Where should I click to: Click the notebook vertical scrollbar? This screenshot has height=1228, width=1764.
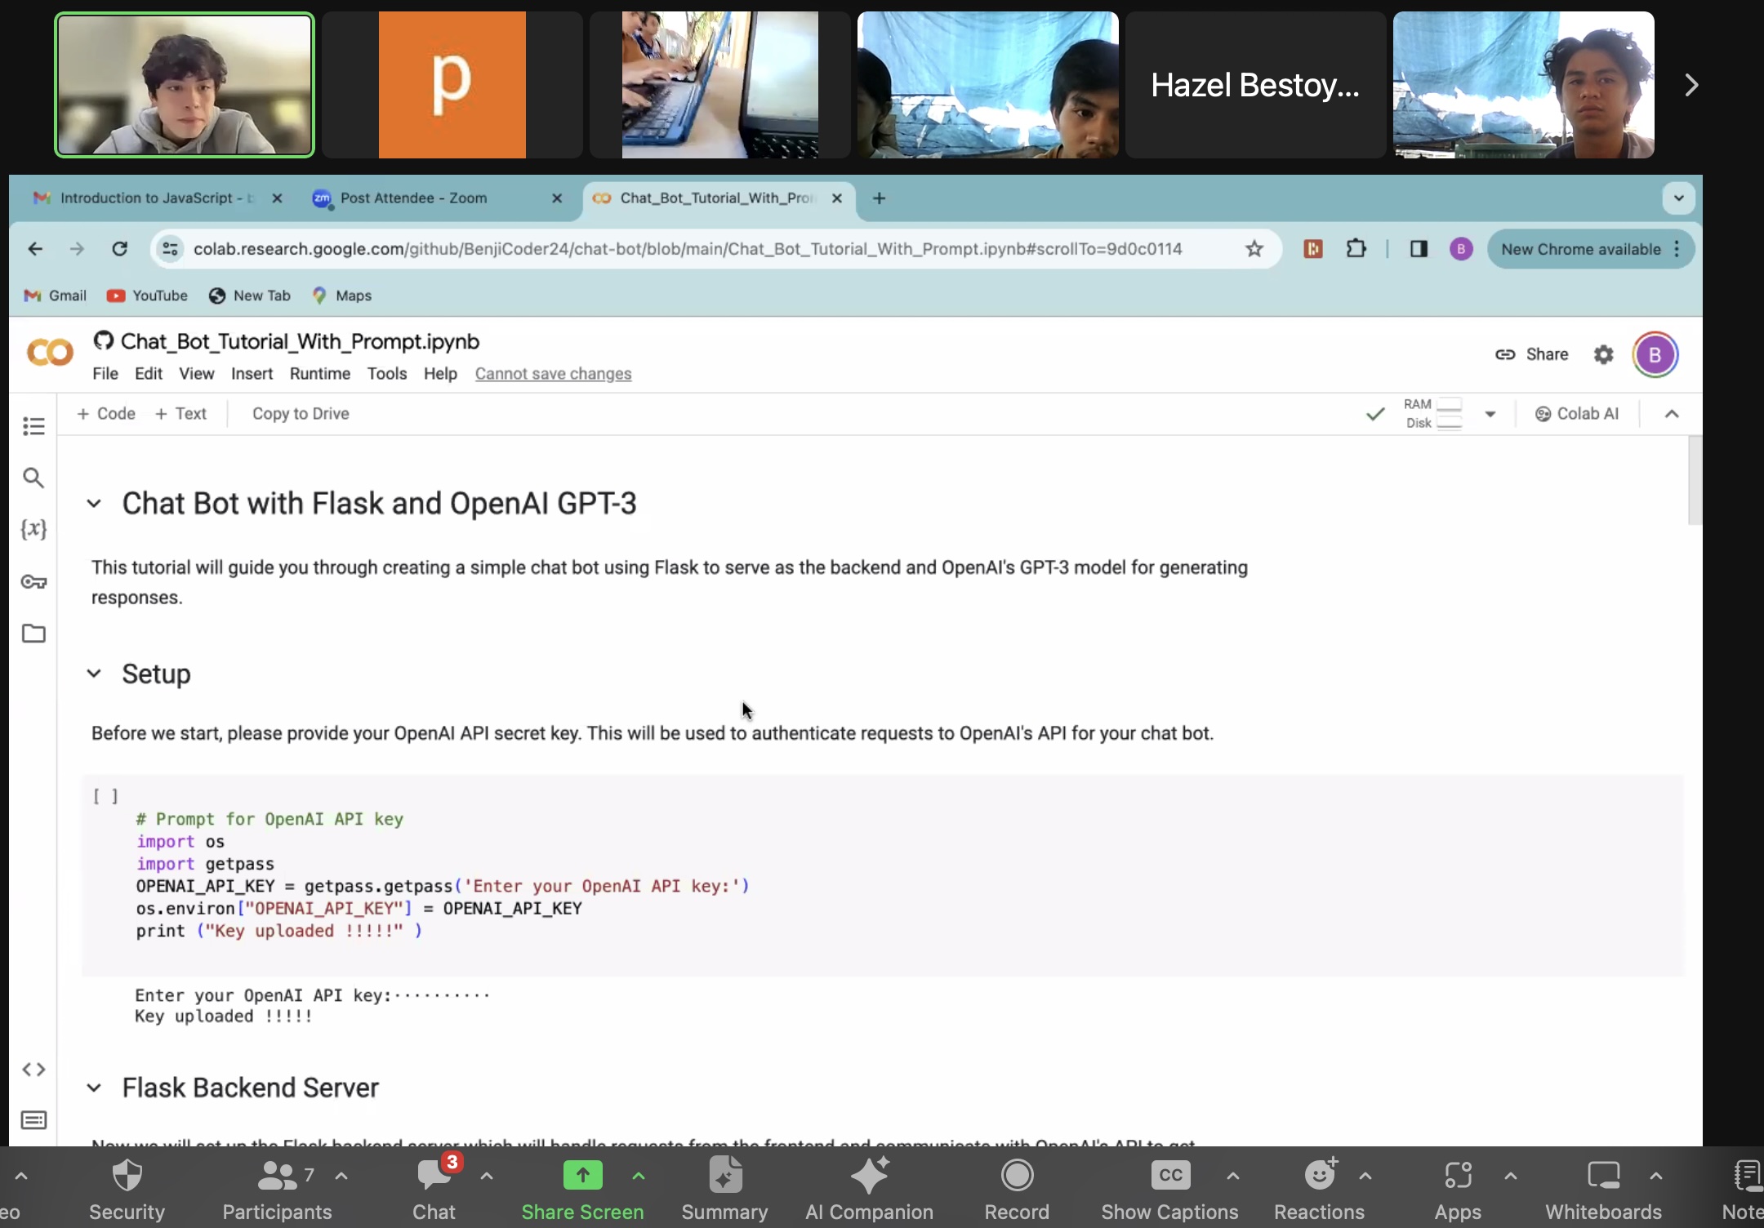click(1695, 482)
